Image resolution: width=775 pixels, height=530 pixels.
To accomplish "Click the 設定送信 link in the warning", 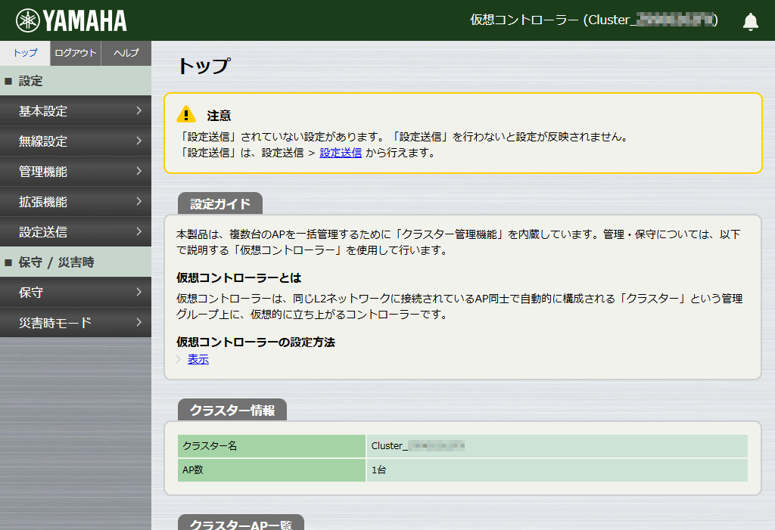I will (341, 153).
